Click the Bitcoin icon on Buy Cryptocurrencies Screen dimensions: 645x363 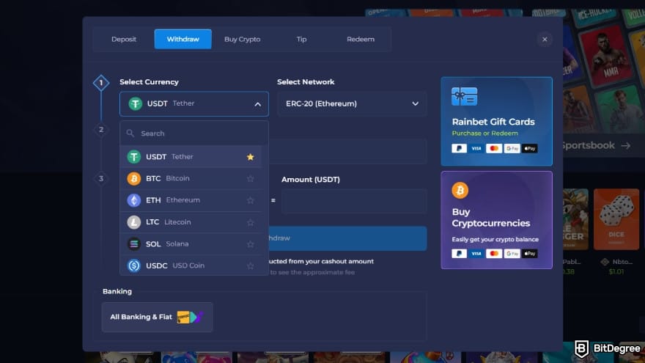pyautogui.click(x=460, y=191)
